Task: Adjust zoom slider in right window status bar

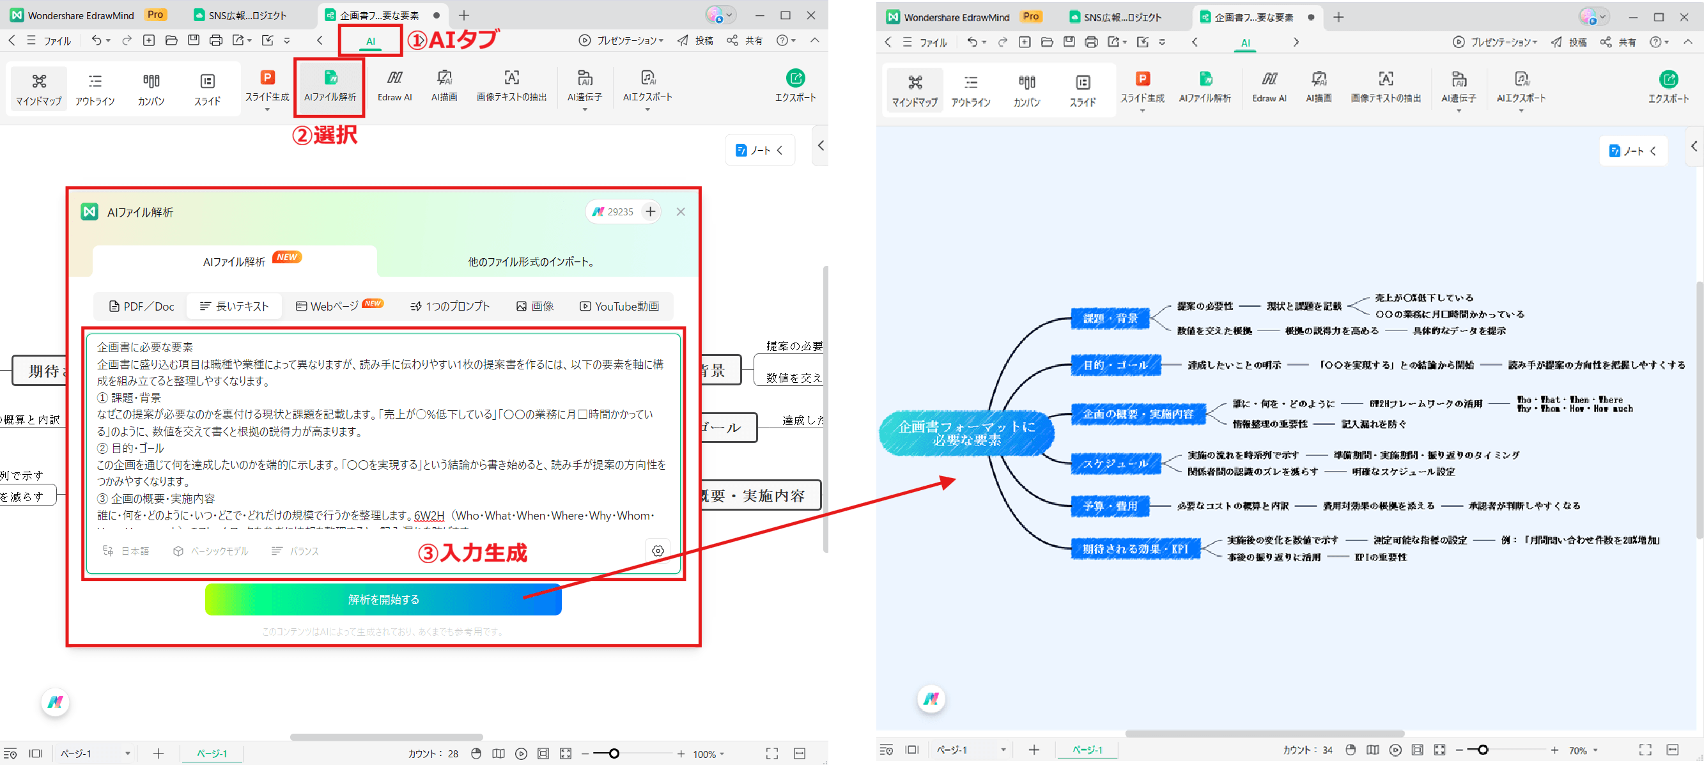Action: (x=1482, y=750)
